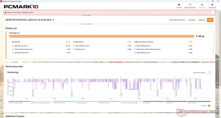Viewport: 221px width, 118px height.
Task: Click the View Result Online button
Action: click(x=177, y=20)
